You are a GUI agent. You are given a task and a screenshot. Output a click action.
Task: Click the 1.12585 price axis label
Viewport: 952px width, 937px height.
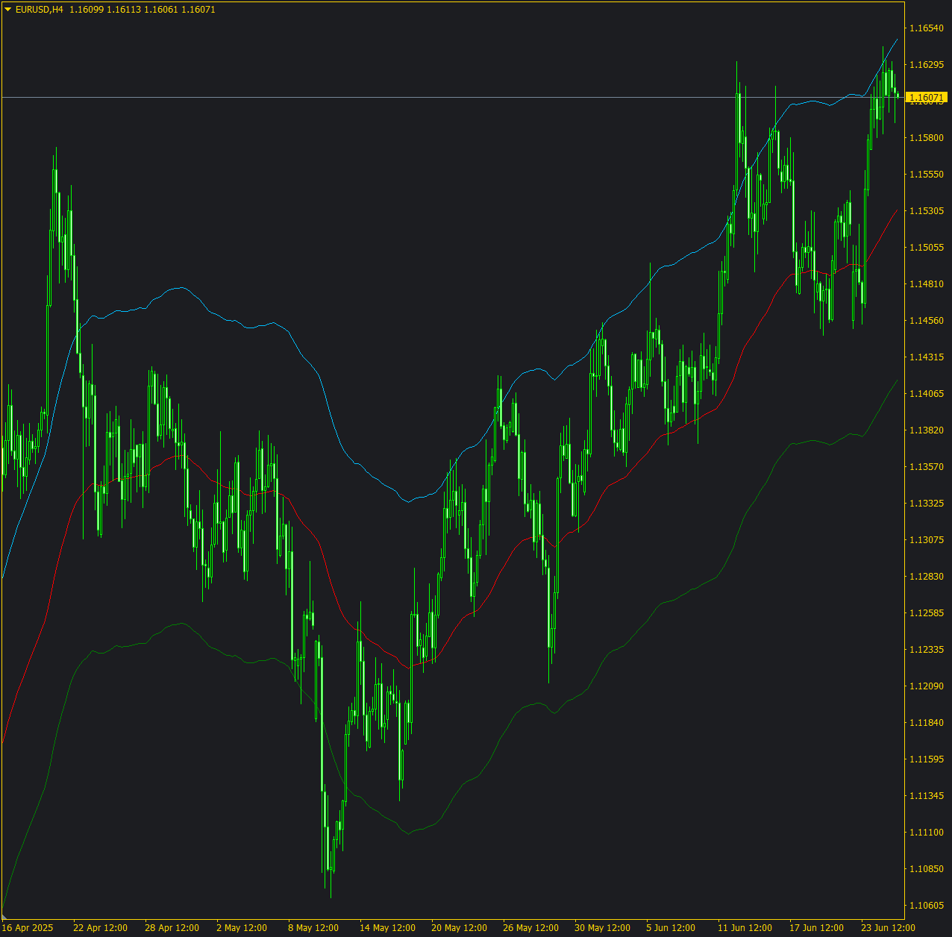pyautogui.click(x=927, y=613)
